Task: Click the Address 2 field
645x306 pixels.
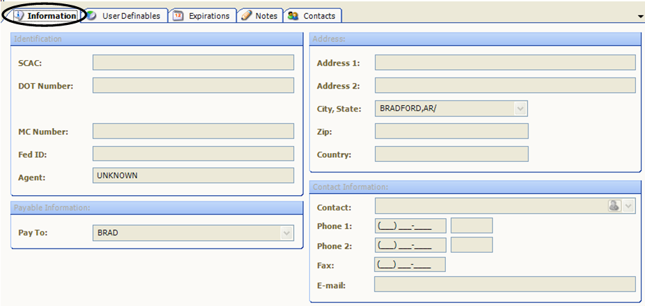Action: tap(505, 85)
